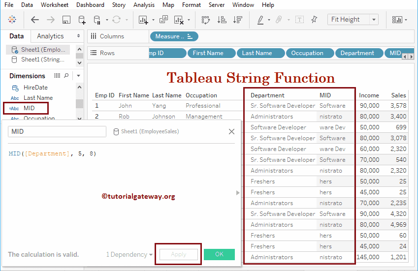Sort ascending toolbar icon

(x=222, y=20)
